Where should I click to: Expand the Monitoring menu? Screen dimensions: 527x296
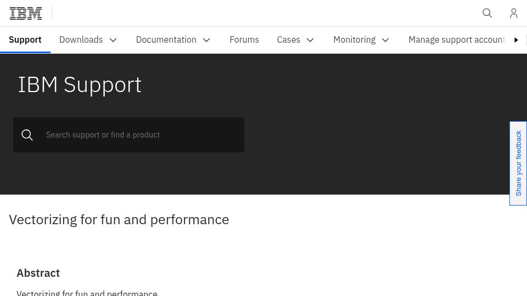(361, 39)
